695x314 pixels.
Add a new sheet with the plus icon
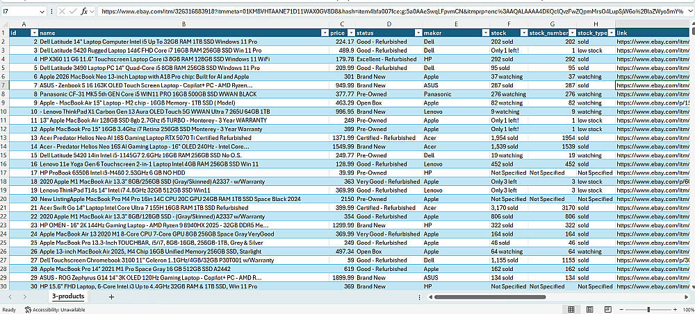111,297
